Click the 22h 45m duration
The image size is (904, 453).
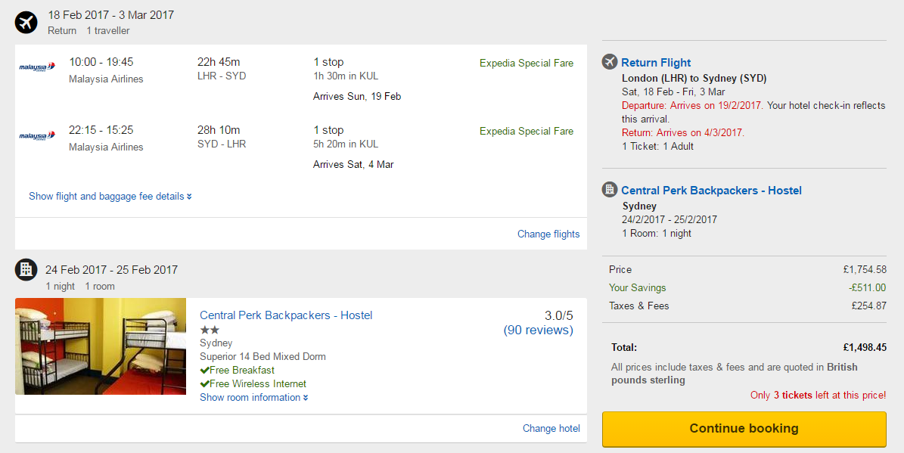[x=219, y=62]
